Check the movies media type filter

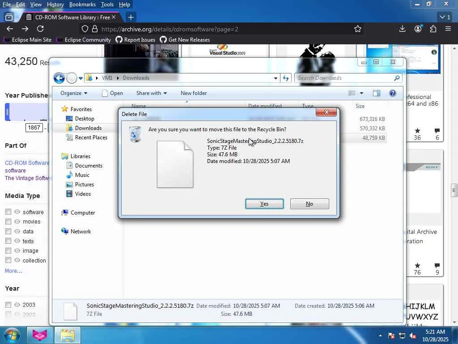8,221
